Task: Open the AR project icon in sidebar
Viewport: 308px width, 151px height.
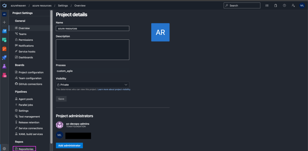Action: (4, 14)
